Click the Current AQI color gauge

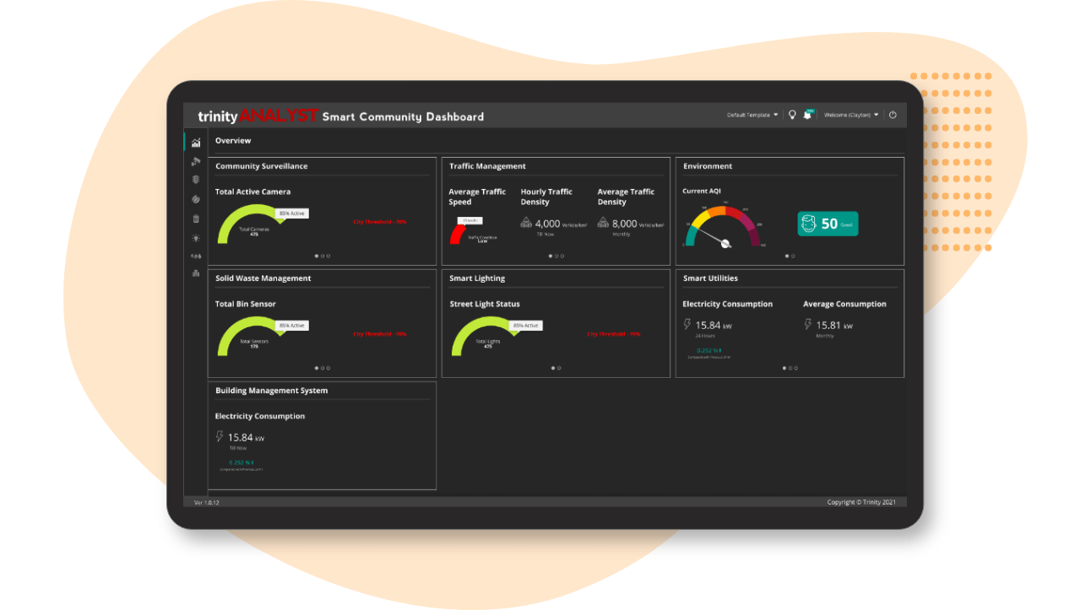point(725,226)
